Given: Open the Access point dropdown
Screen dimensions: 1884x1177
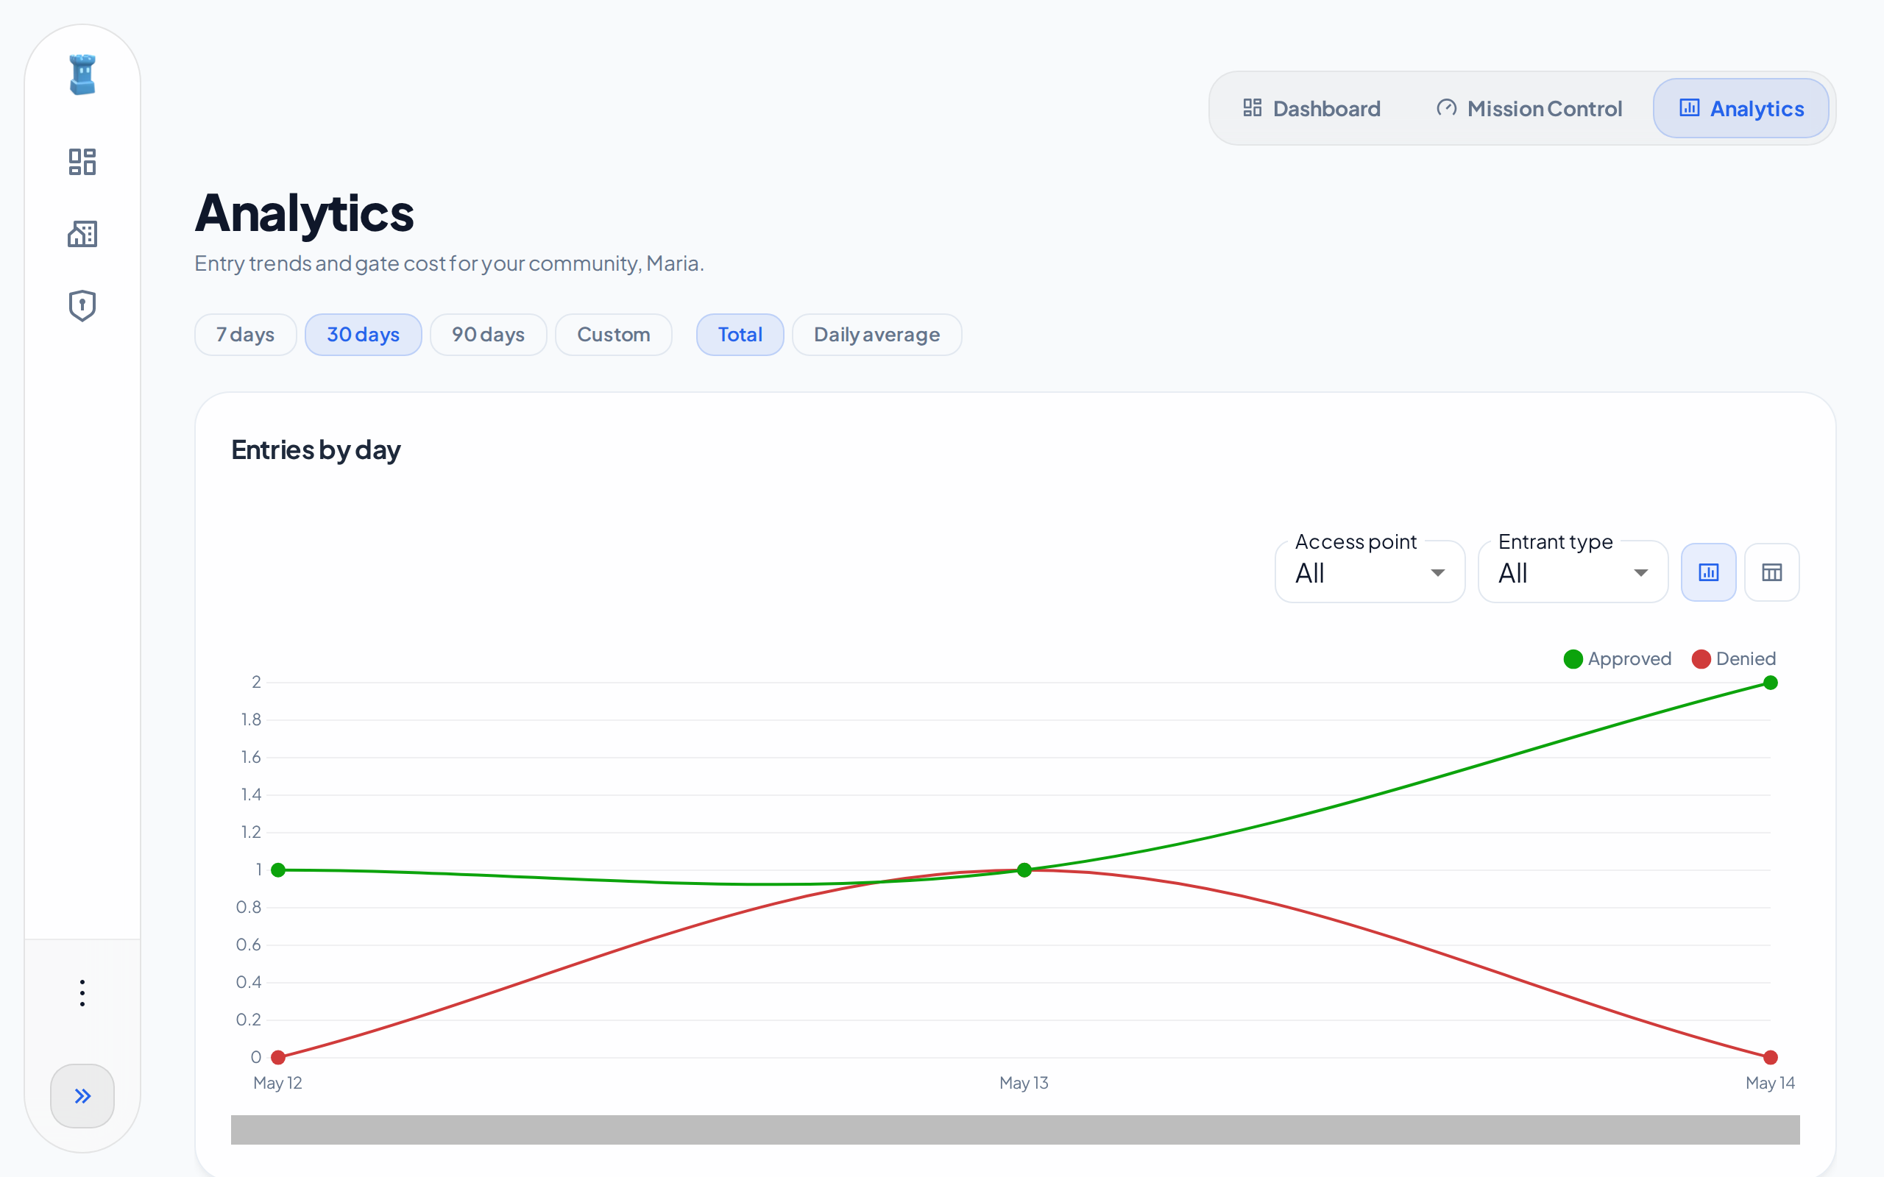Looking at the screenshot, I should (1370, 572).
